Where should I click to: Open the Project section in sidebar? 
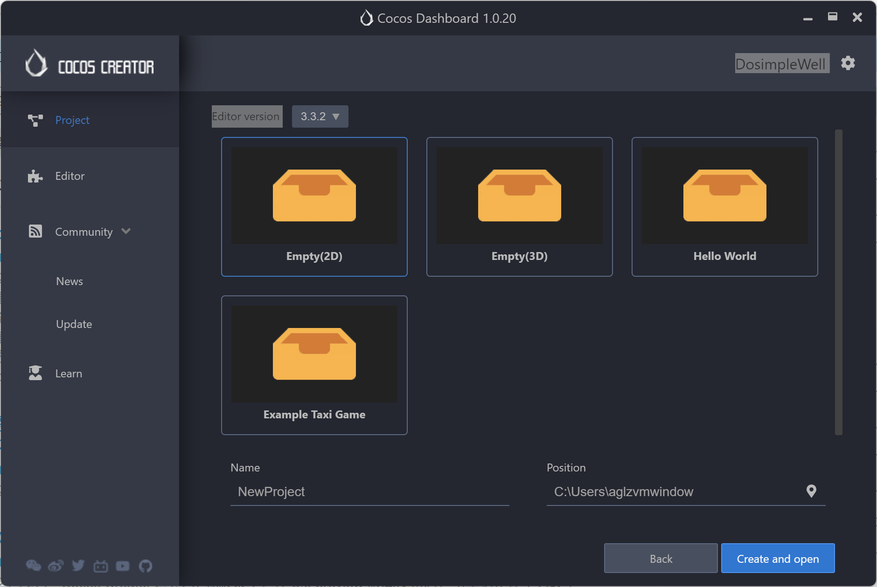[90, 120]
